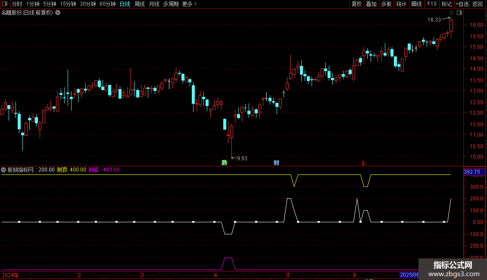Open the 统计 statistics tool

pyautogui.click(x=401, y=4)
